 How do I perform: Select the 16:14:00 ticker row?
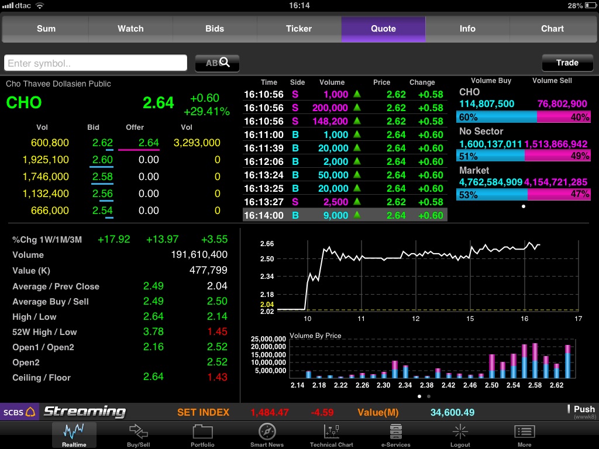tap(345, 215)
